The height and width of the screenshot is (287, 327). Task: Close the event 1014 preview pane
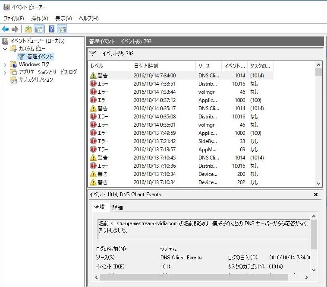click(x=316, y=195)
